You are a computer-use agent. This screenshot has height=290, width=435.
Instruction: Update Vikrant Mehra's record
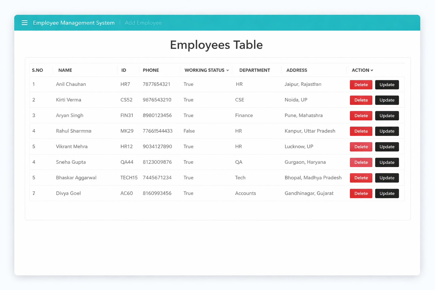(x=387, y=147)
